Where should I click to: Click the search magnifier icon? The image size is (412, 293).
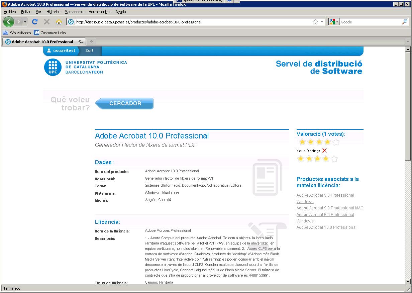click(x=405, y=22)
